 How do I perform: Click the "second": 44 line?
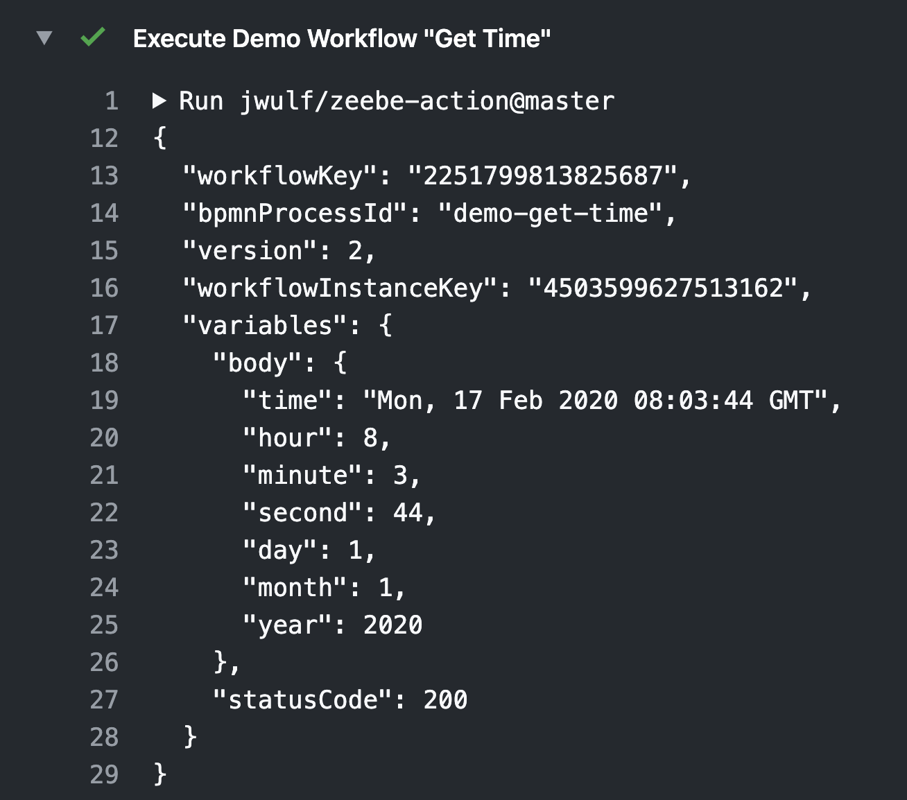pos(339,513)
